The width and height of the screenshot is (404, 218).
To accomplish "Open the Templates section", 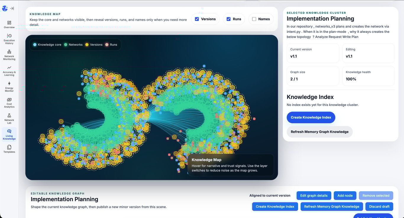I will 9,150.
